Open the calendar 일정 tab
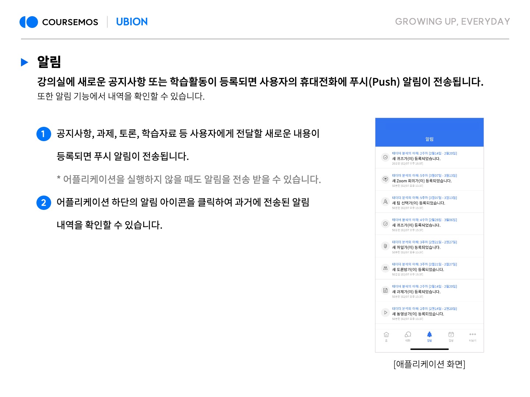Screen dimensions: 530x397 [451, 336]
